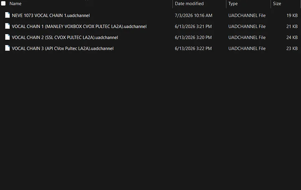The image size is (301, 190).
Task: Select file NEVE 1073 VOCAL CHAIN 1.uadchannel
Action: point(51,15)
